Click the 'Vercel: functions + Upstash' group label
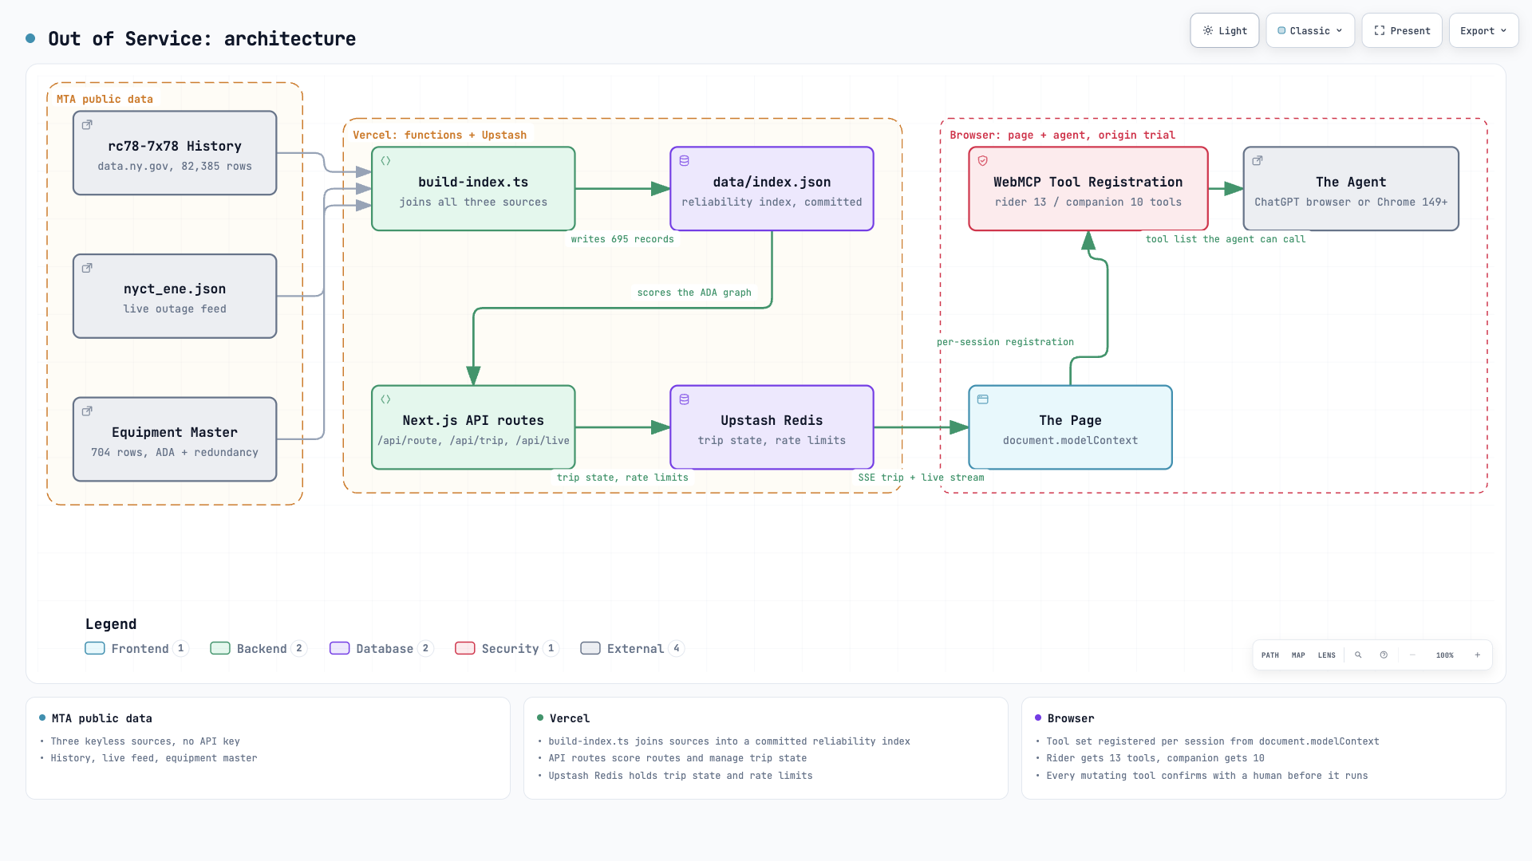Image resolution: width=1532 pixels, height=861 pixels. click(x=440, y=135)
